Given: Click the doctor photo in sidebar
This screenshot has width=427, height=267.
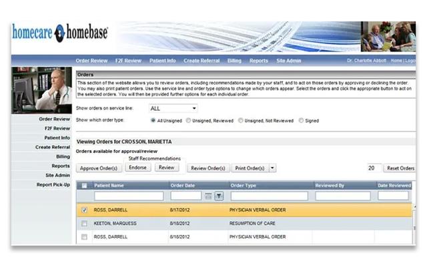Looking at the screenshot, I should click(x=41, y=89).
